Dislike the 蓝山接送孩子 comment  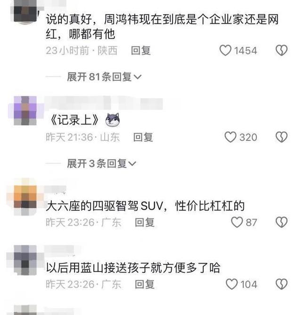(282, 284)
